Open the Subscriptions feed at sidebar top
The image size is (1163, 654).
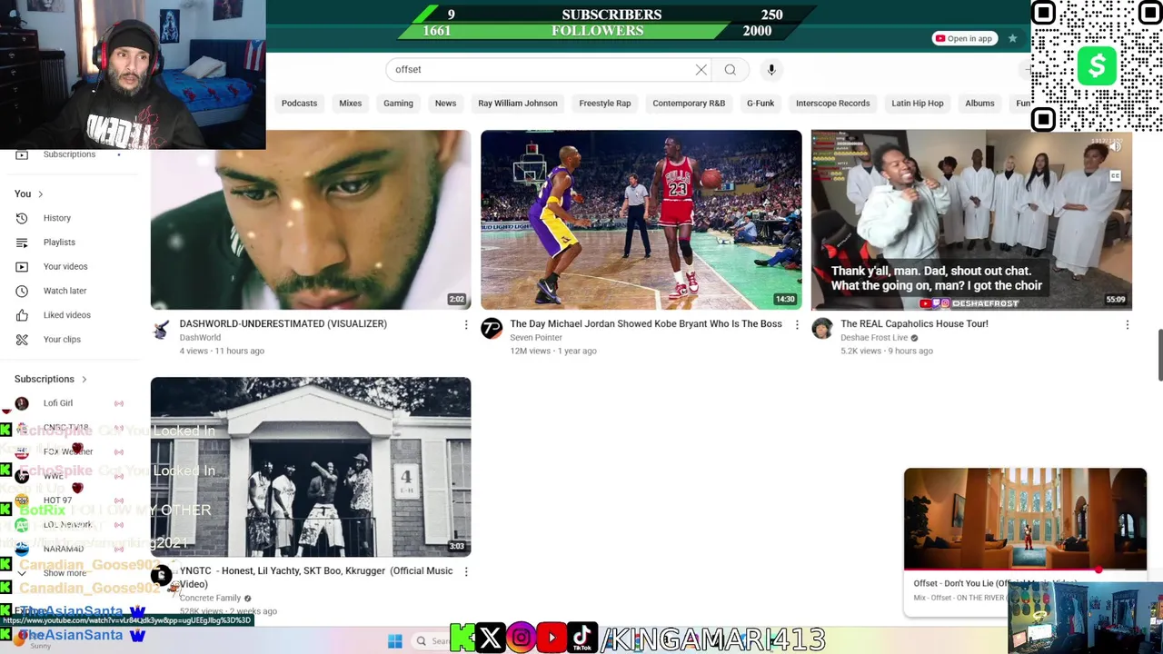tap(69, 154)
